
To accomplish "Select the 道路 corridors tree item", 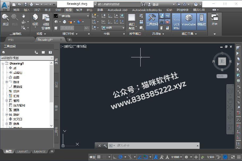I will click(x=16, y=110).
